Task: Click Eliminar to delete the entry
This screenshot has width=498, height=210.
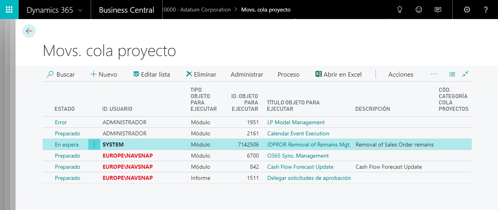Action: 201,75
